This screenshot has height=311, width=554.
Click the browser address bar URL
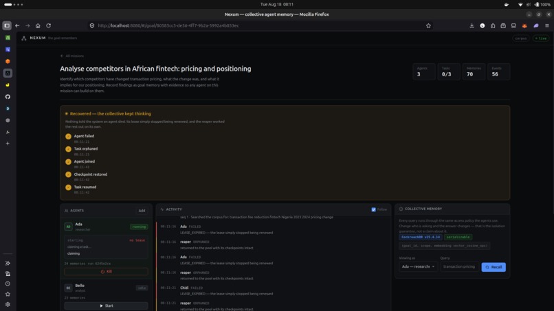pos(168,25)
